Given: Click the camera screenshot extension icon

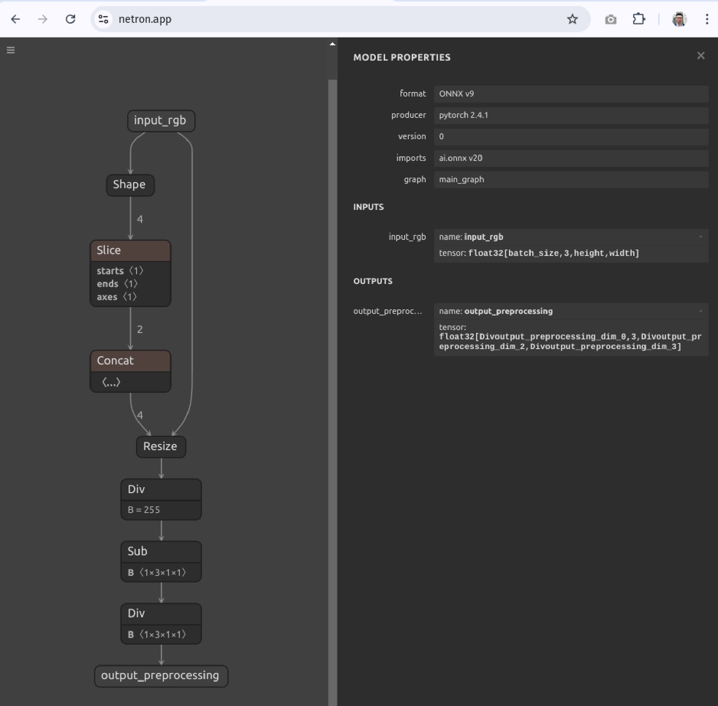Looking at the screenshot, I should tap(610, 19).
